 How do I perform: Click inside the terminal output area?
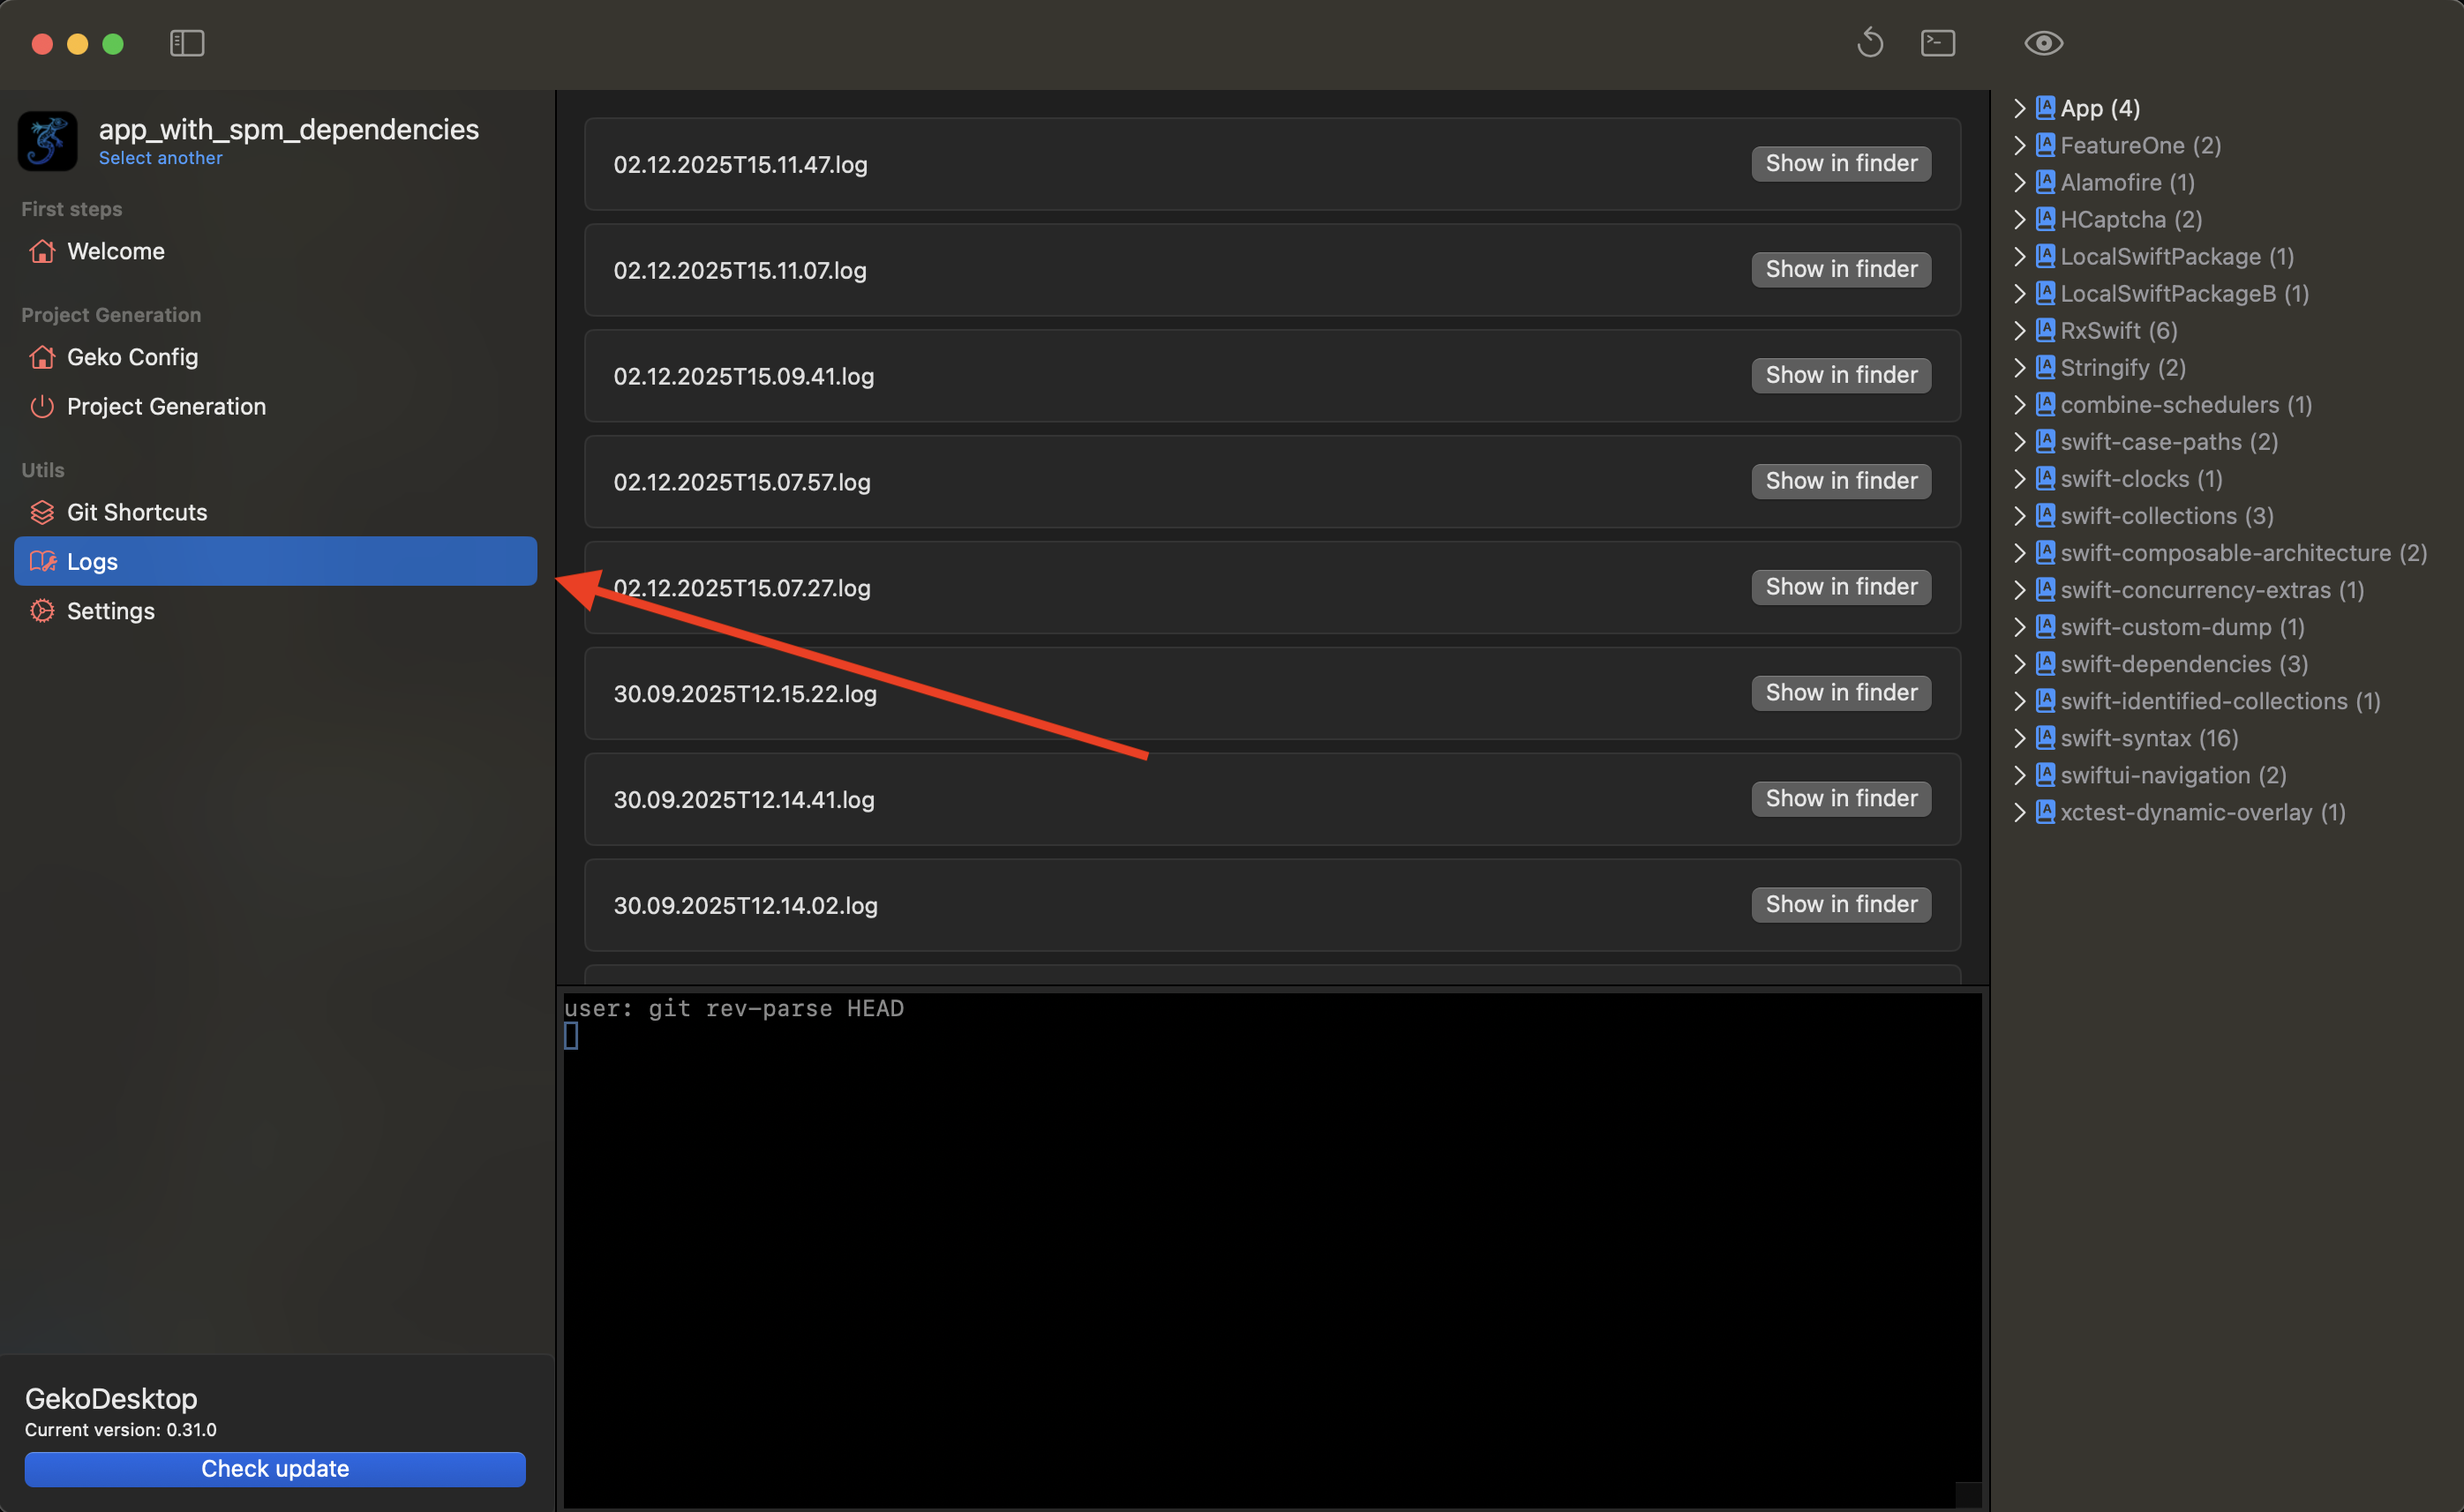click(x=1271, y=1250)
